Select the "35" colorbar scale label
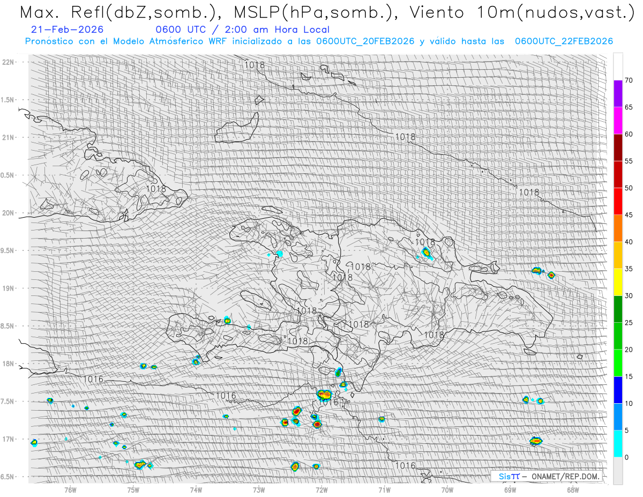This screenshot has height=497, width=643. pos(629,269)
